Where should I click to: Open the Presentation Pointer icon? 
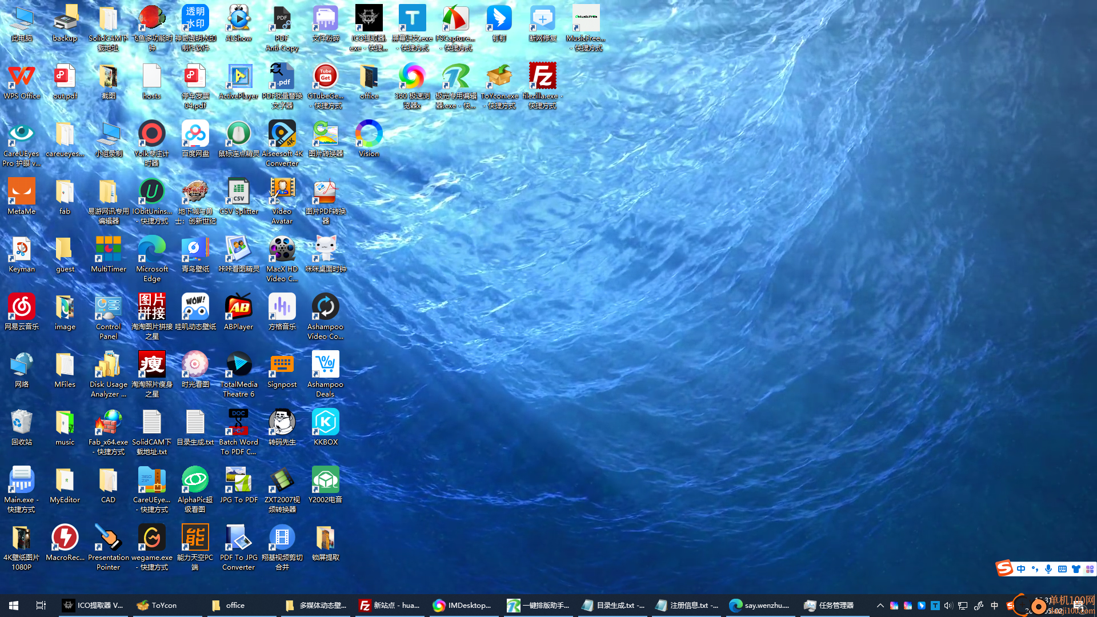coord(109,548)
